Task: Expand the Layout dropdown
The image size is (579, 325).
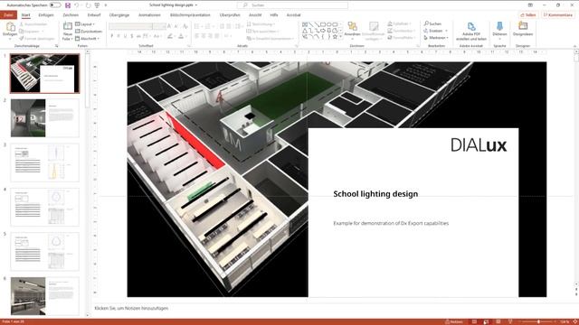Action: point(85,24)
